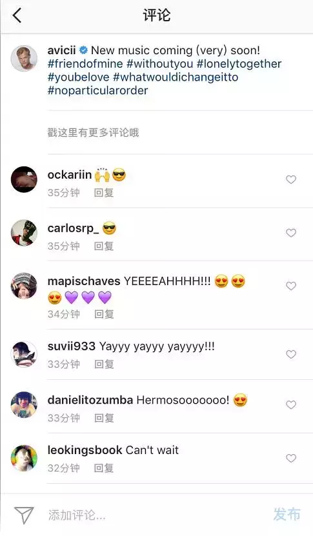
Task: Reply to leokingsbook's comment via 回复
Action: pos(104,468)
